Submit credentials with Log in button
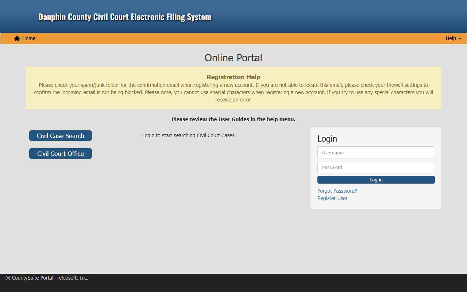Screen dimensions: 467x292 pyautogui.click(x=376, y=180)
